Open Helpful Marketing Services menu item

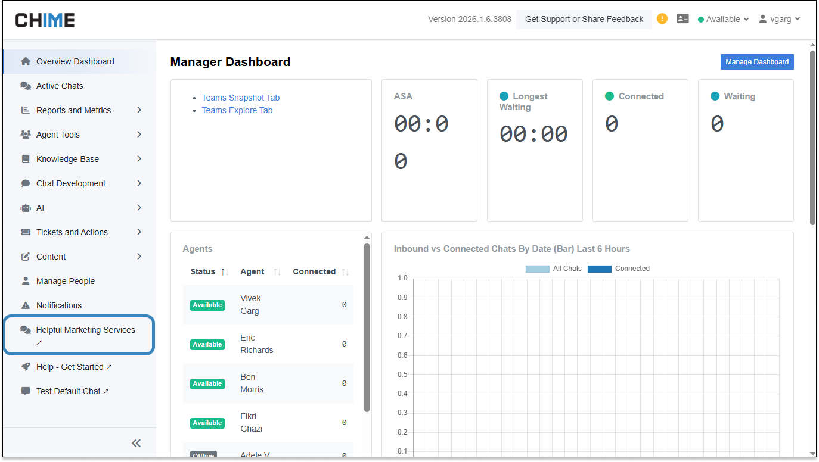pyautogui.click(x=85, y=330)
